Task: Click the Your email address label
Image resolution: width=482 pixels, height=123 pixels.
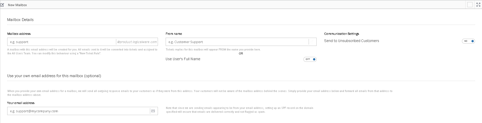Action: click(x=21, y=103)
